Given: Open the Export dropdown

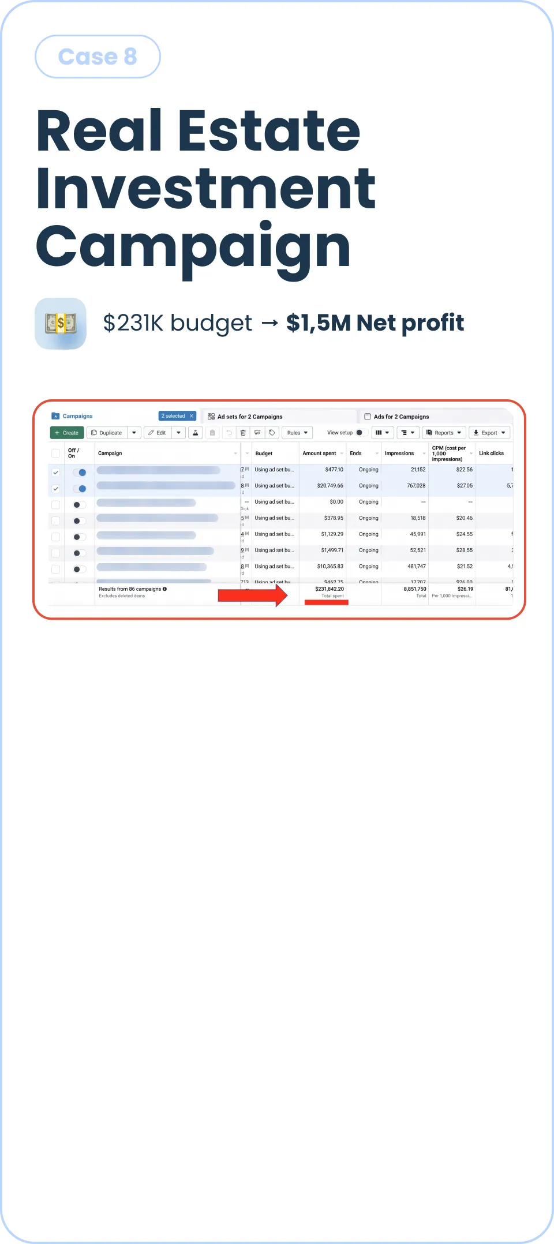Looking at the screenshot, I should 489,433.
